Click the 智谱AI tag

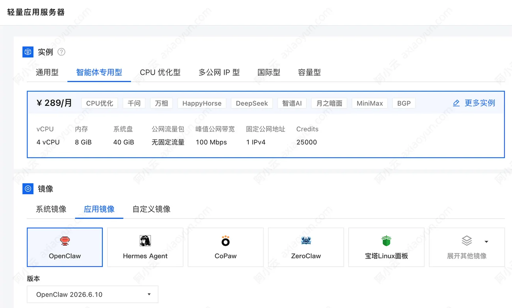coord(292,103)
